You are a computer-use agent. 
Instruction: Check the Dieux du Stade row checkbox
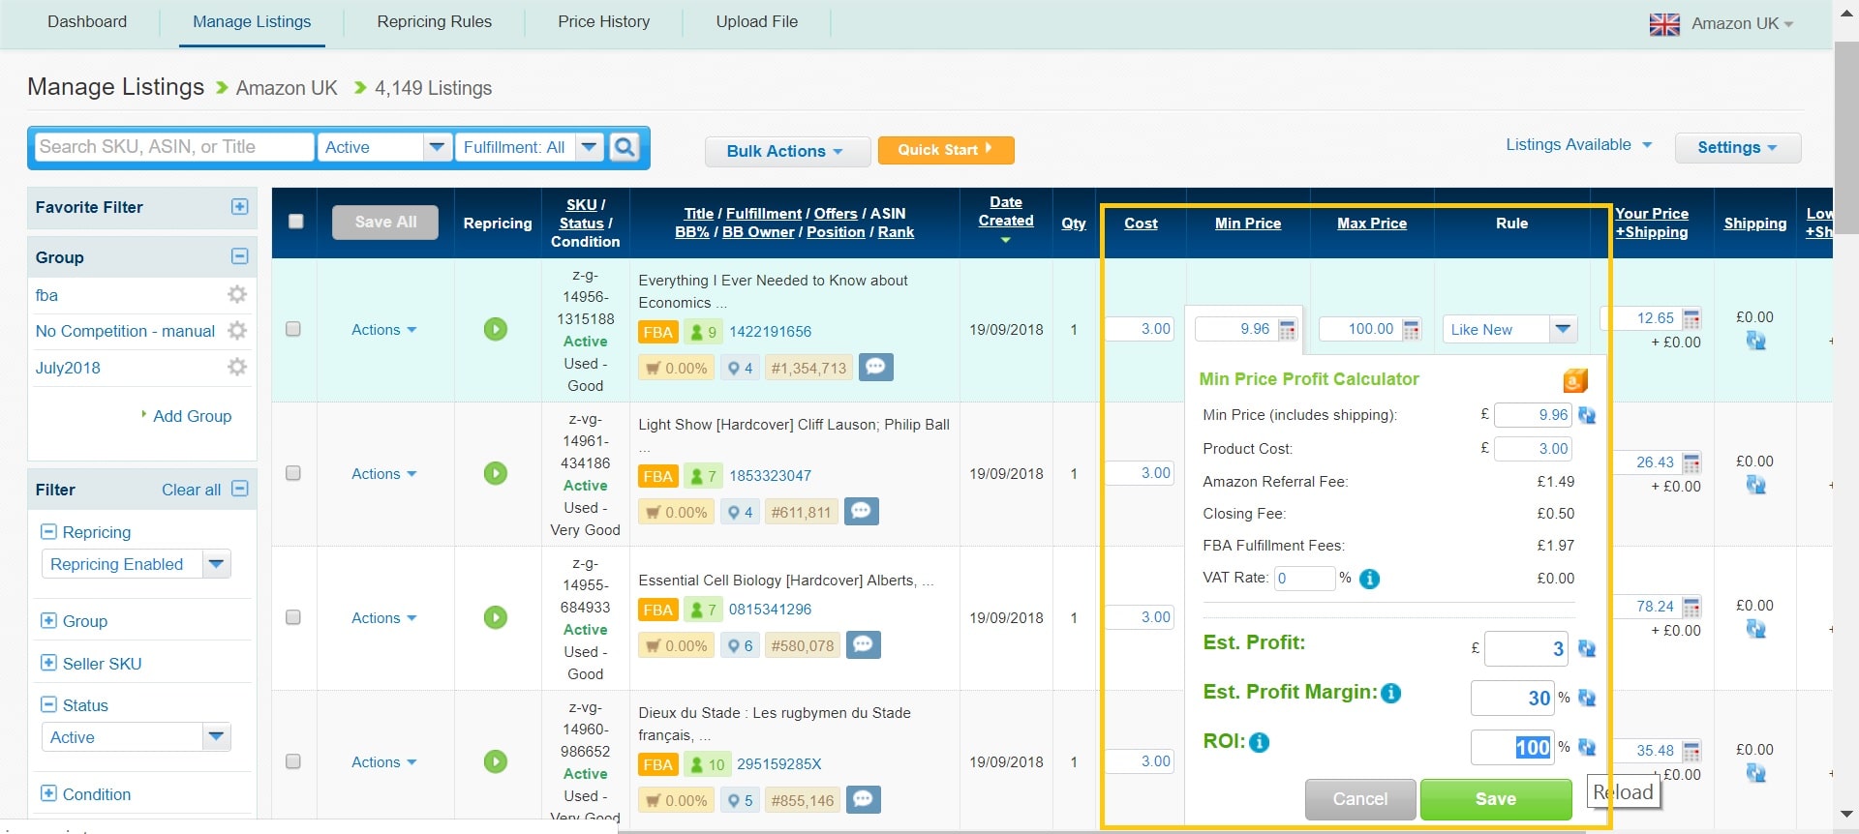click(x=293, y=761)
